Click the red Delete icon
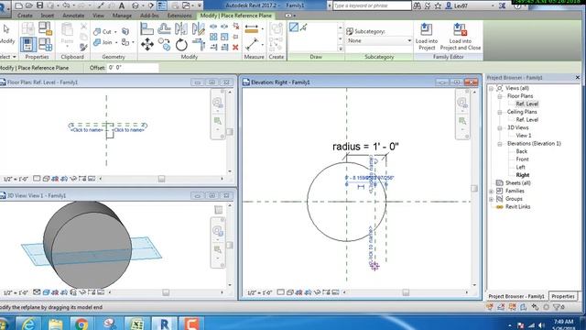Image resolution: width=586 pixels, height=330 pixels. pos(235,47)
